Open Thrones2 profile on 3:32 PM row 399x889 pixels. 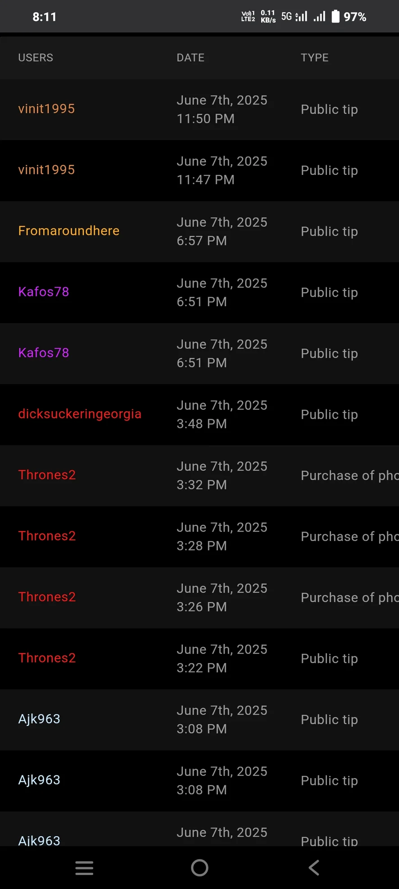(x=47, y=475)
